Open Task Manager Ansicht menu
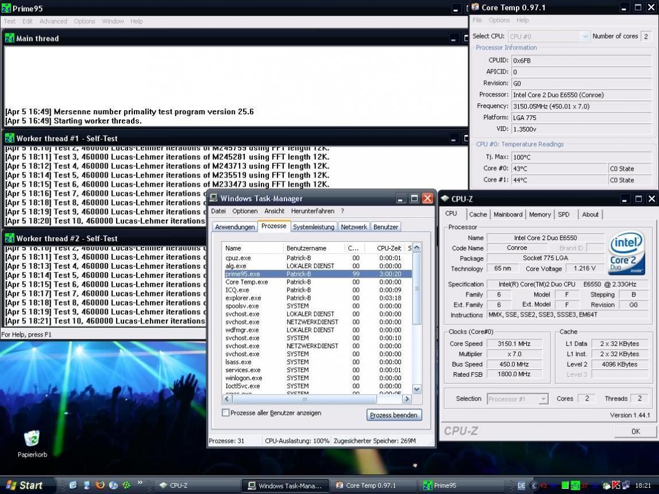This screenshot has width=659, height=494. [x=274, y=211]
